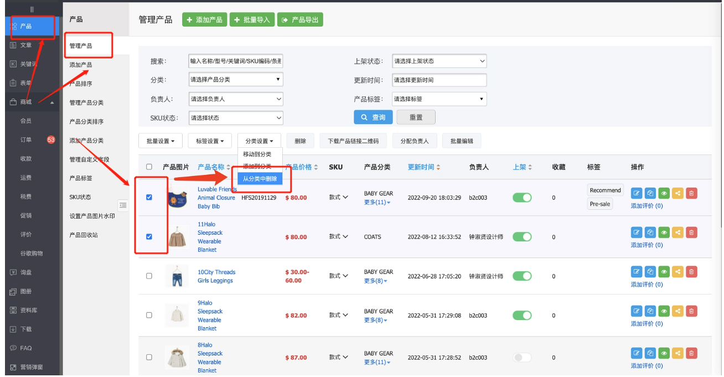Choose 从分类中删除 from the dropdown menu
Image resolution: width=724 pixels, height=377 pixels.
(260, 179)
